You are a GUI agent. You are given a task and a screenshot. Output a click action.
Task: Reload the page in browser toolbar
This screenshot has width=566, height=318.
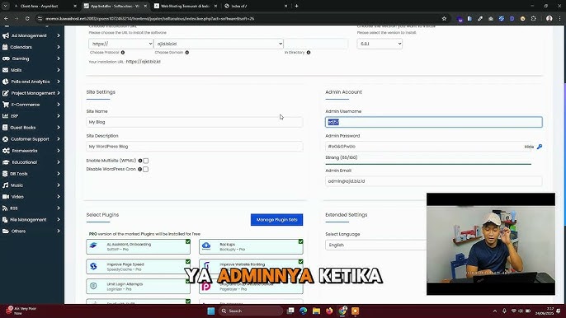(27, 19)
